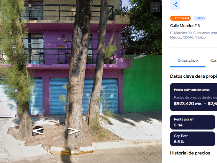The width and height of the screenshot is (217, 163).
Task: Open fullscreen view of the street photo
Action: coord(155,7)
